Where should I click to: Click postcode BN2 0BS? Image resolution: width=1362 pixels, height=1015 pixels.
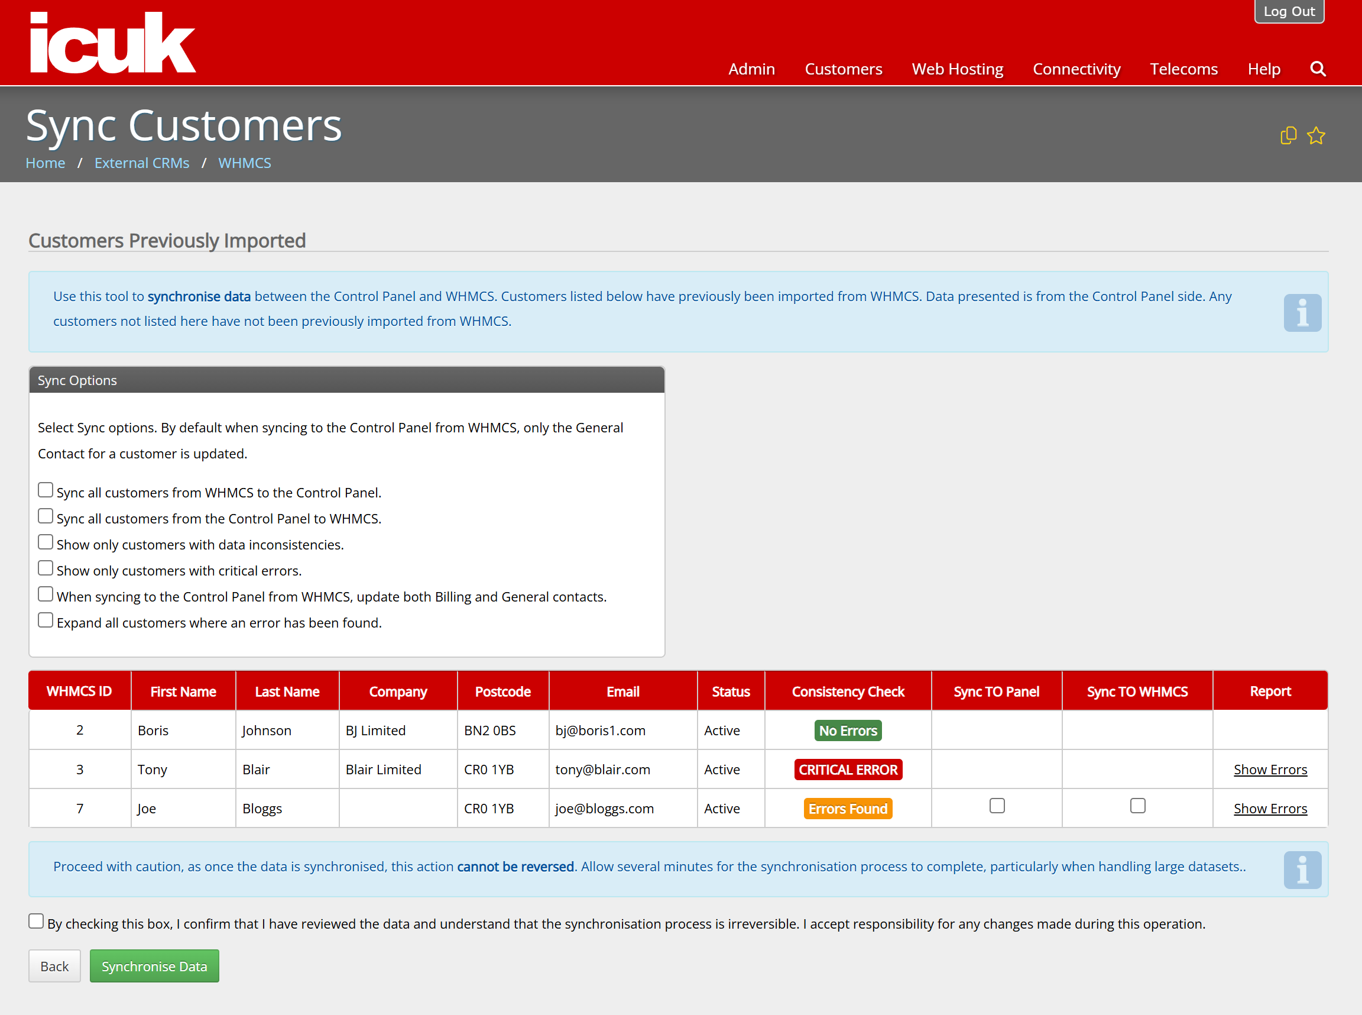[x=489, y=730]
